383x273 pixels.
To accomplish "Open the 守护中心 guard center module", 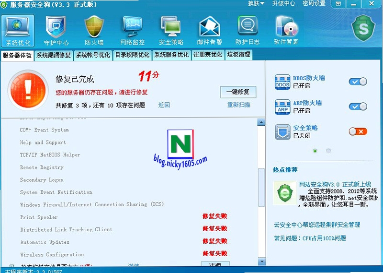I will tap(56, 31).
